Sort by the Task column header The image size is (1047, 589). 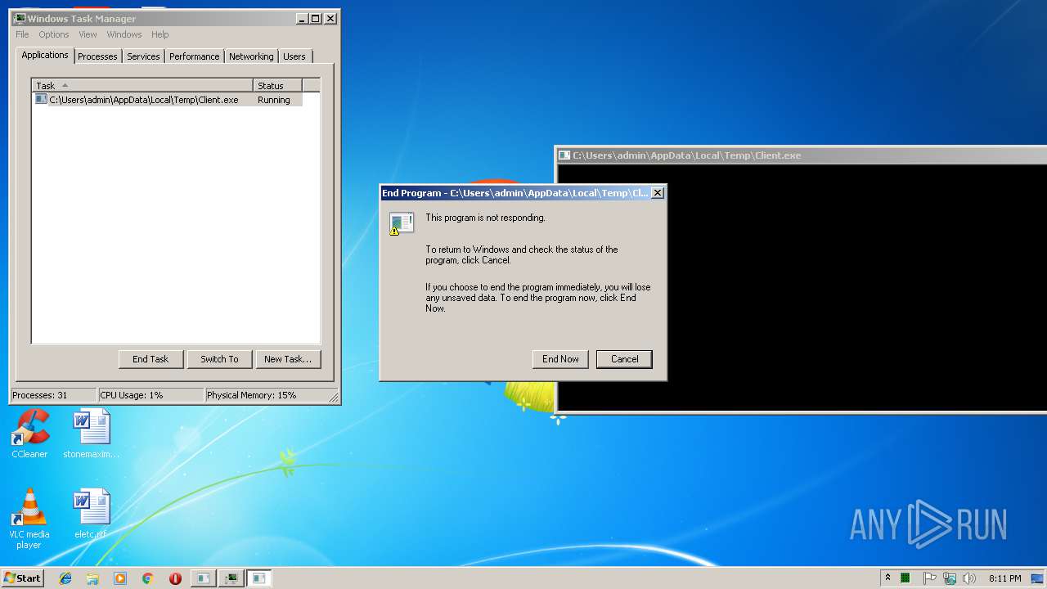coord(142,85)
